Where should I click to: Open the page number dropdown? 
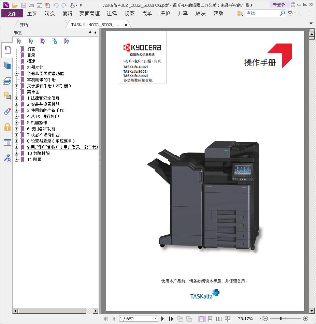point(156,319)
